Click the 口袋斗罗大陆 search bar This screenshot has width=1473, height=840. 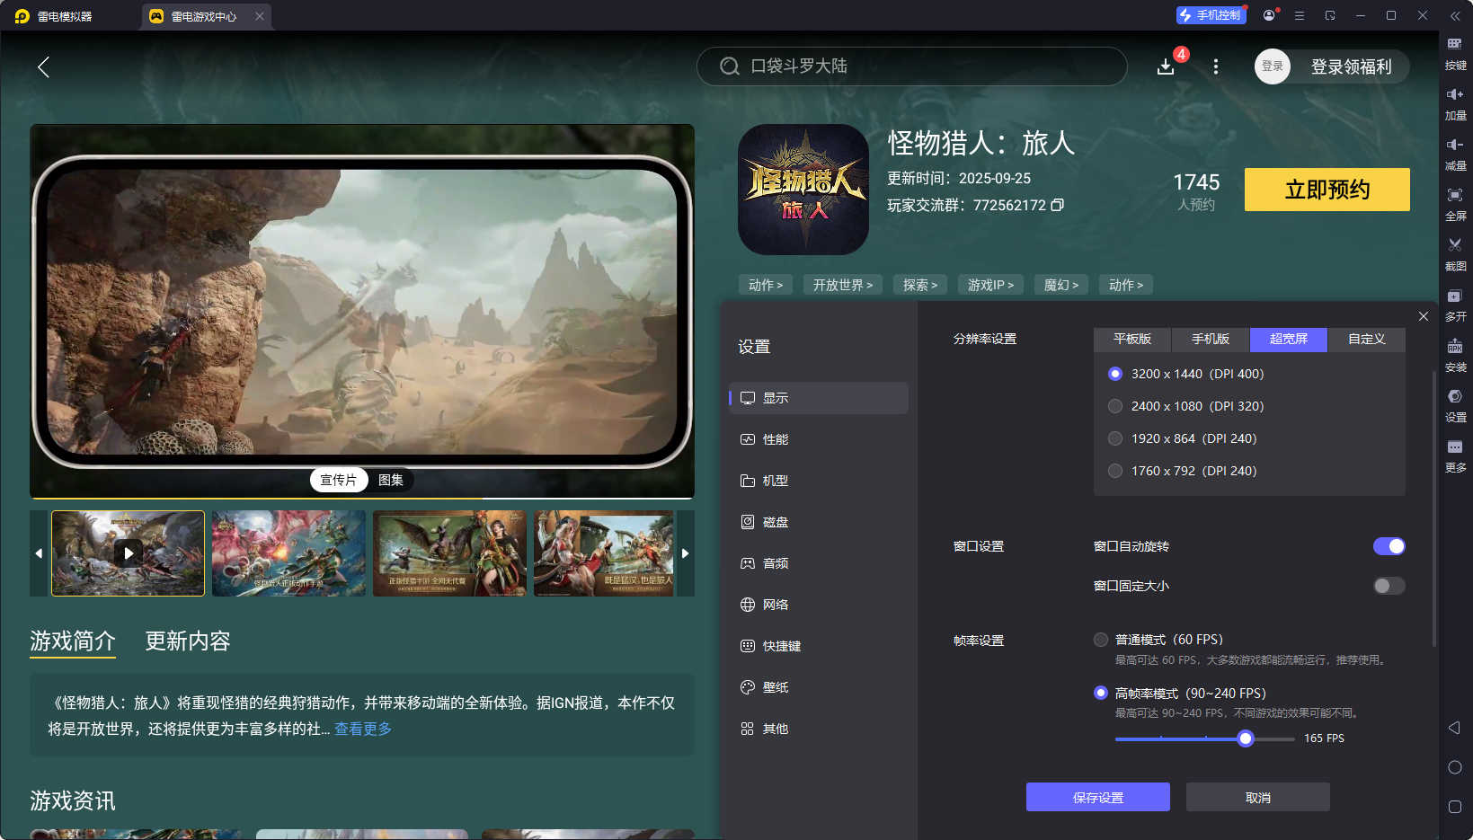(x=911, y=66)
